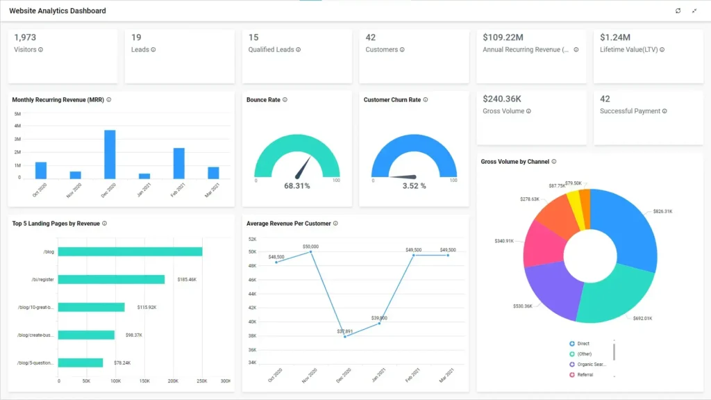Refresh the dashboard data
This screenshot has width=711, height=400.
678,10
